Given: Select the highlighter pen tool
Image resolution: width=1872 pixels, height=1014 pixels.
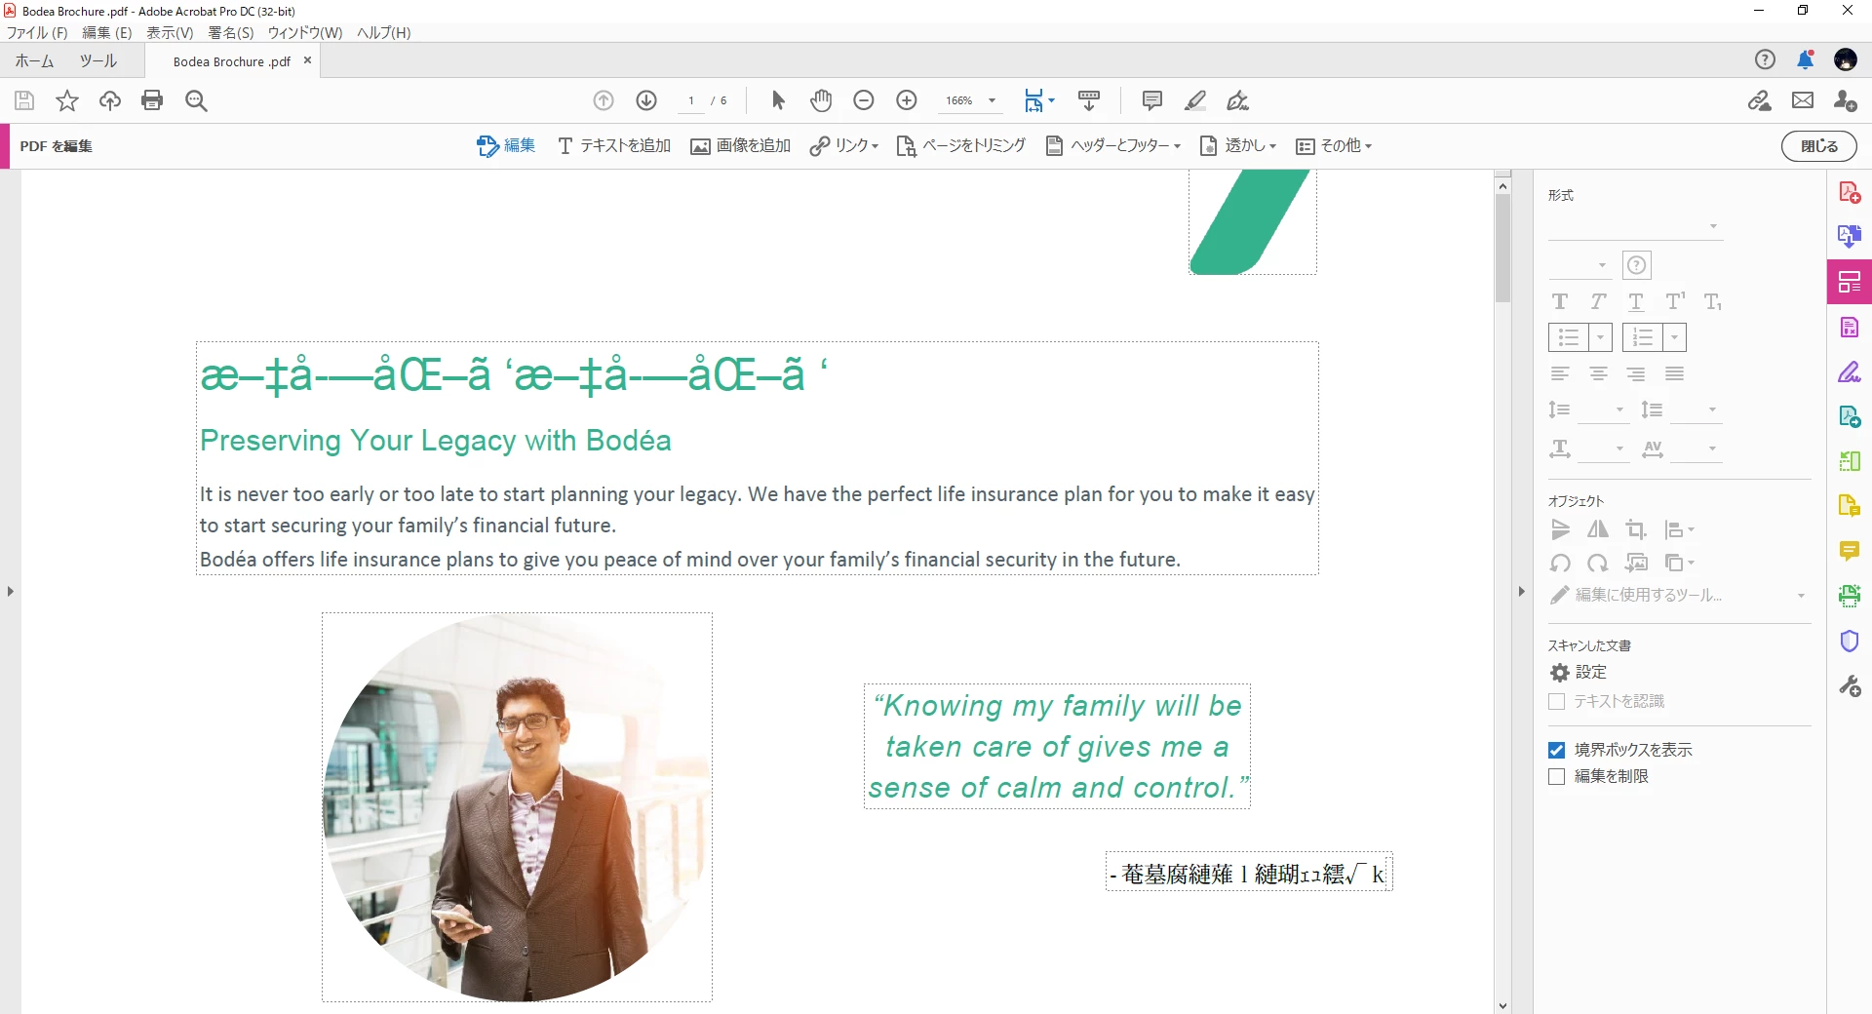Looking at the screenshot, I should point(1195,100).
